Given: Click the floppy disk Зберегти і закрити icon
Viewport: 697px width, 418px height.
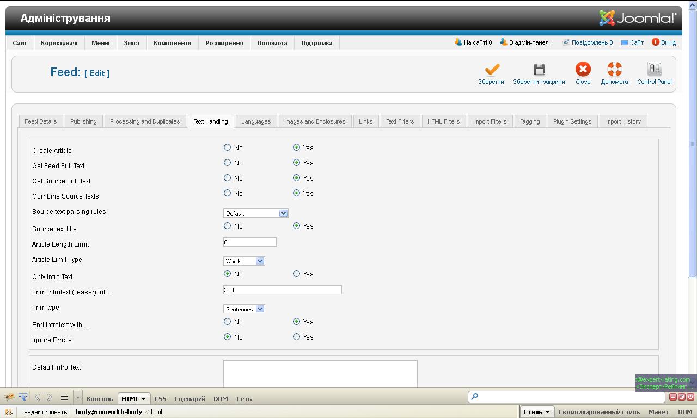Looking at the screenshot, I should [539, 70].
